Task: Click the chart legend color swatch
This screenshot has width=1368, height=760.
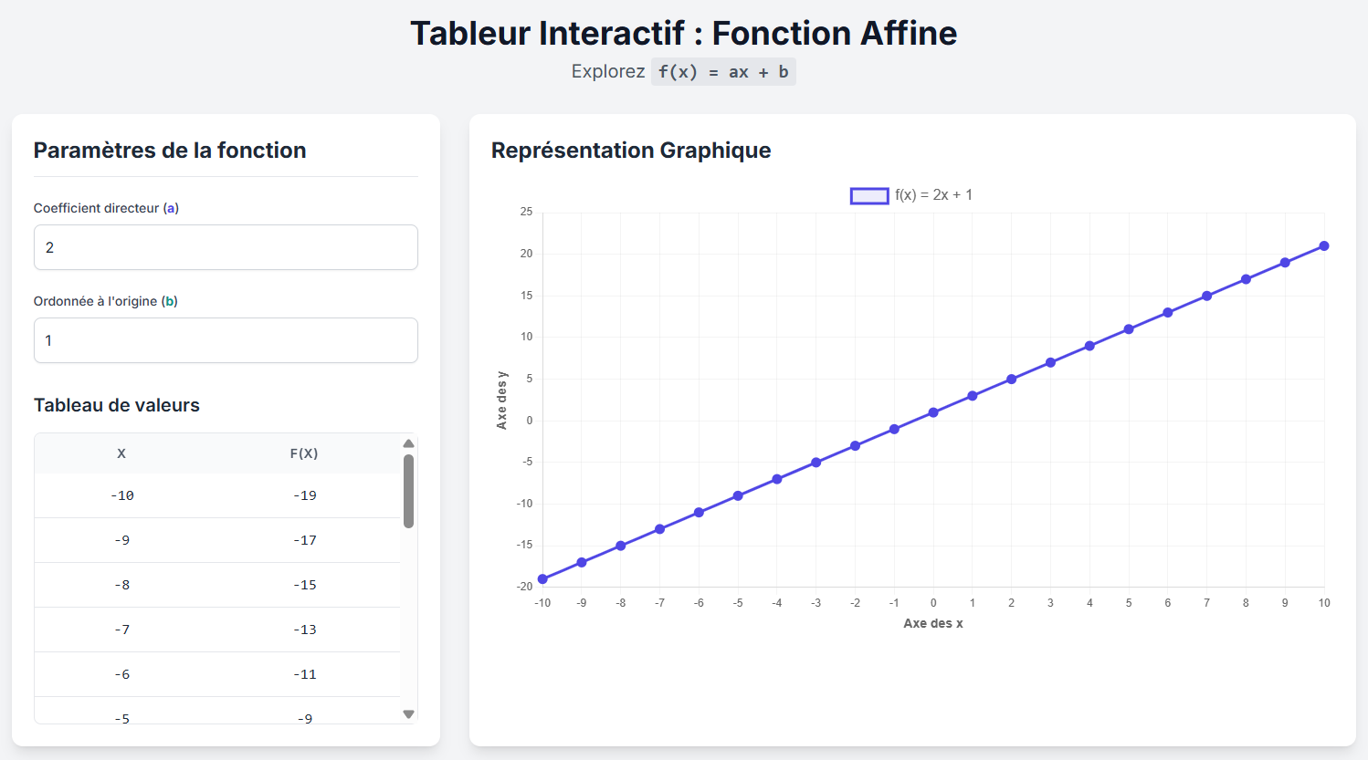Action: tap(869, 195)
